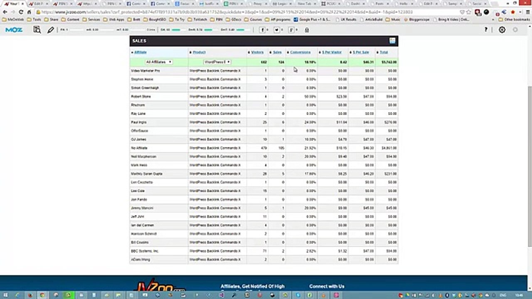Click the MOZ logo in the MozBar
The width and height of the screenshot is (532, 299).
(x=14, y=30)
